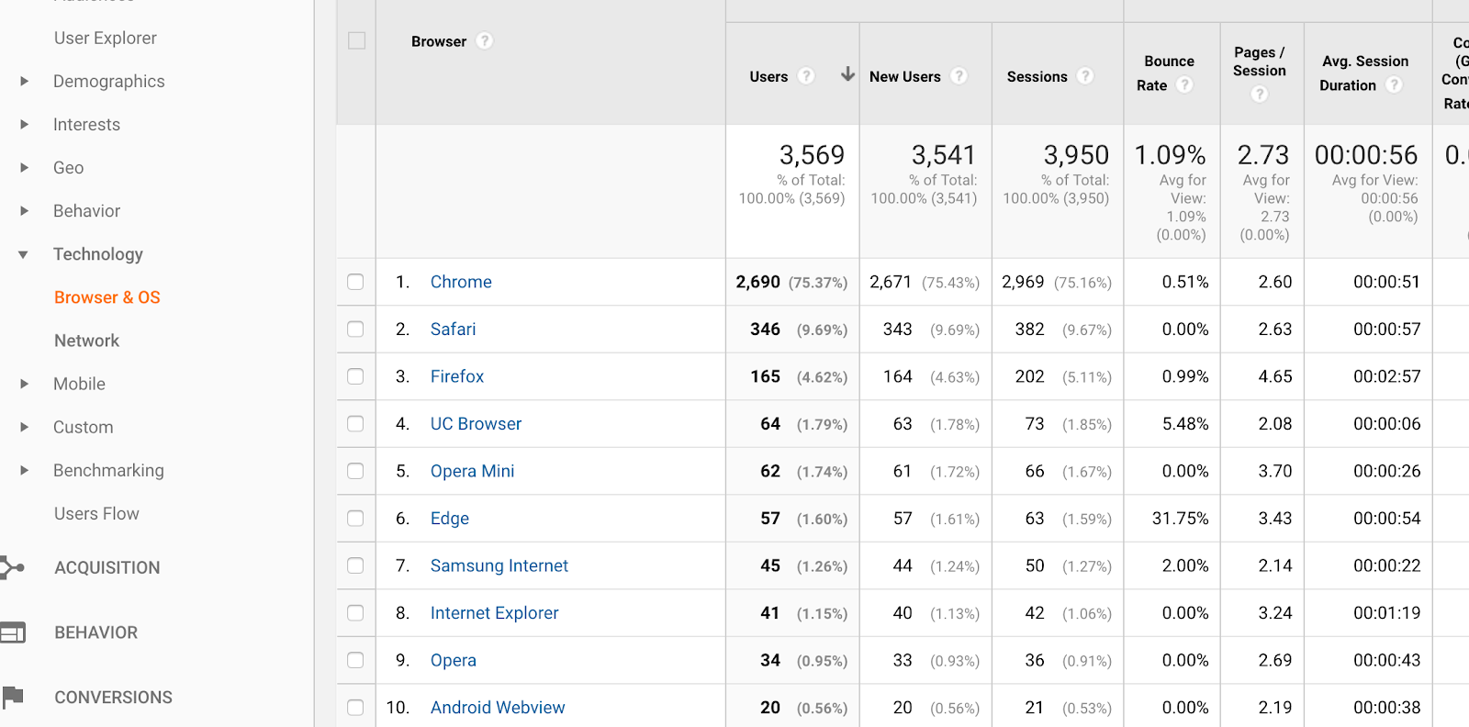Sort by Pages / Session column header
Screen dimensions: 1469x727
1260,62
